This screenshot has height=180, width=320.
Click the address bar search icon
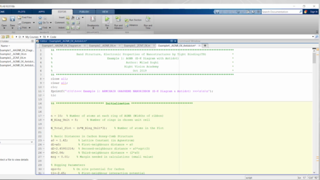pos(316,36)
